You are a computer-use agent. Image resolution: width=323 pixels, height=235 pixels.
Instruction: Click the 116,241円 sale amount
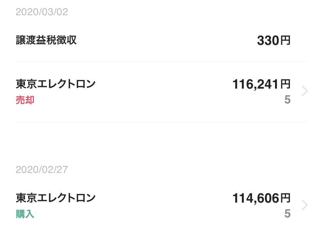coord(261,84)
